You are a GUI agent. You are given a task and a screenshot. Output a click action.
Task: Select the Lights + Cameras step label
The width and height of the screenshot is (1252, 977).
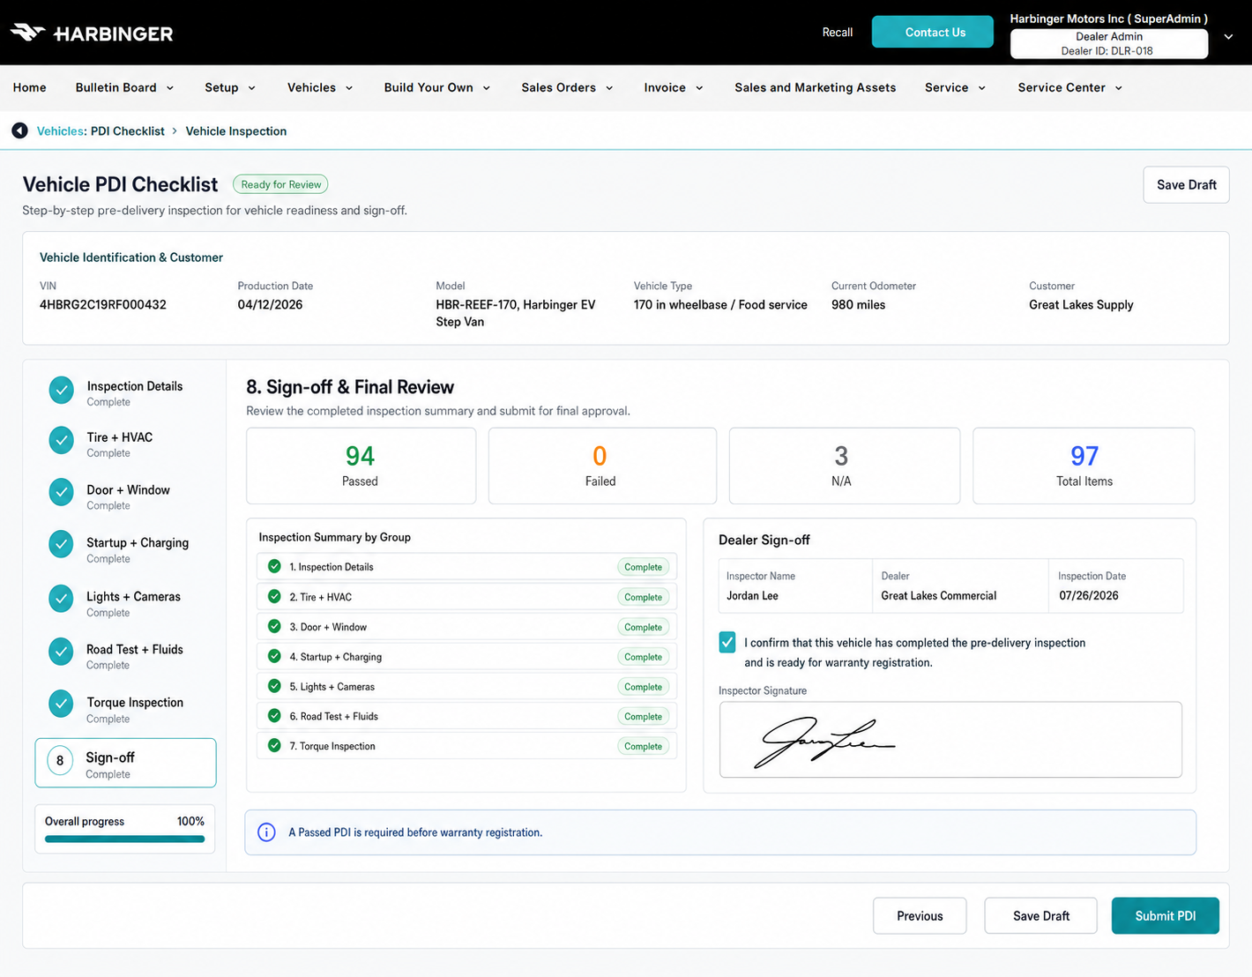(133, 597)
